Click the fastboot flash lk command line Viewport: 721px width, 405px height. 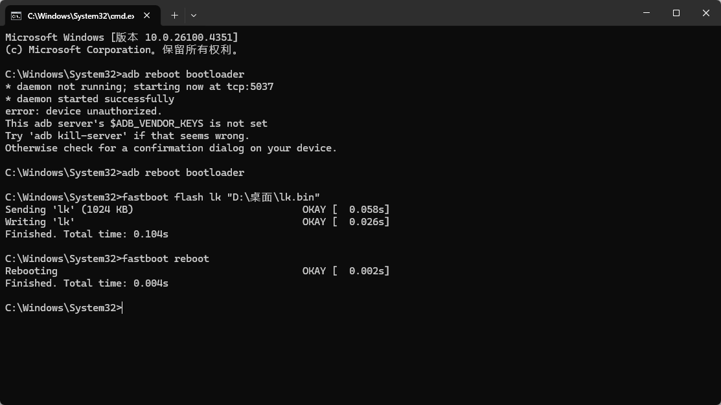click(163, 197)
